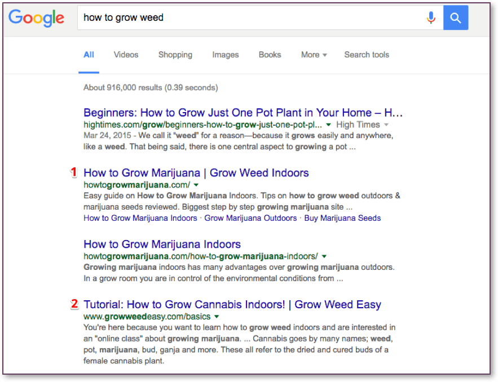498x382 pixels.
Task: Click the blue magnifying glass search button
Action: click(455, 17)
